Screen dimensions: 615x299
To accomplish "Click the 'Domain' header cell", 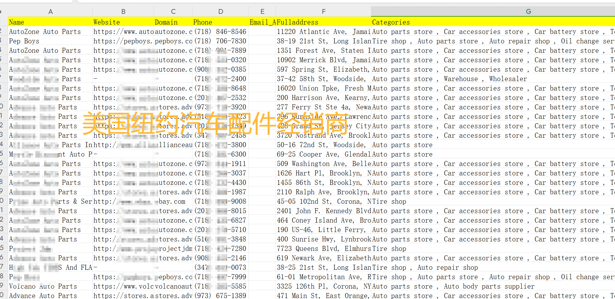I will tap(173, 22).
